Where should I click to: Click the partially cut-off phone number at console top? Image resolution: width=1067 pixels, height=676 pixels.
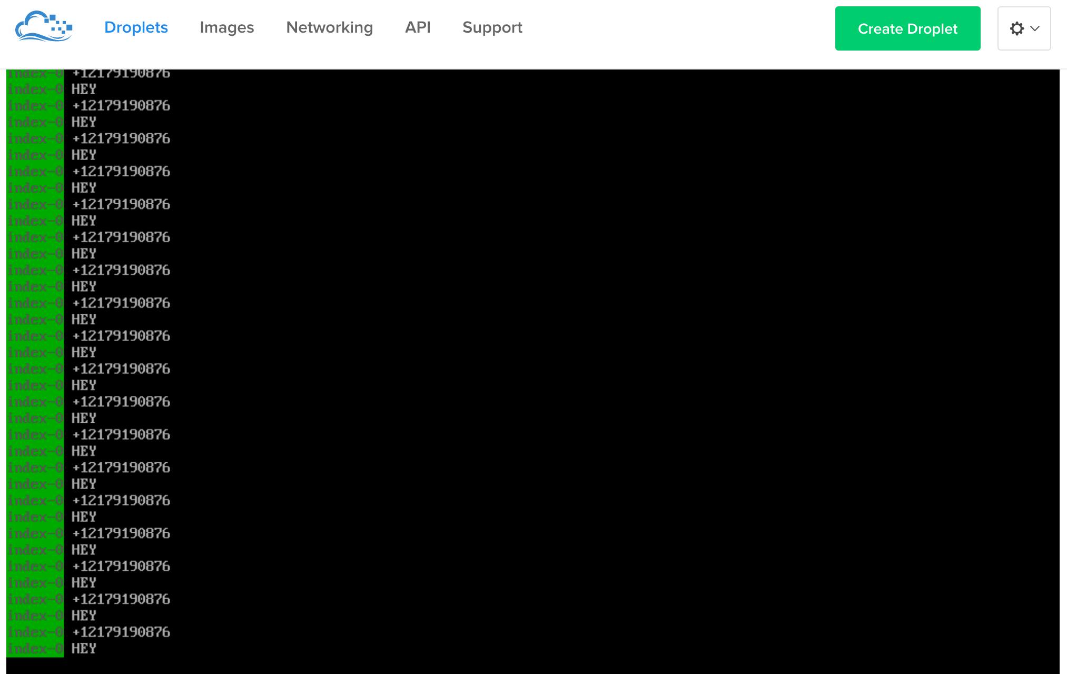click(x=121, y=74)
